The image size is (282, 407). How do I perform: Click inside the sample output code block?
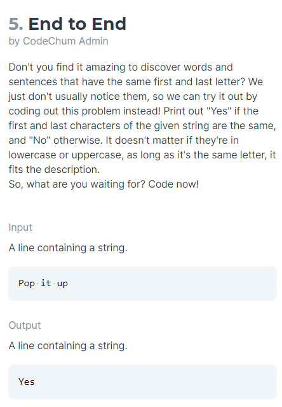pyautogui.click(x=142, y=382)
